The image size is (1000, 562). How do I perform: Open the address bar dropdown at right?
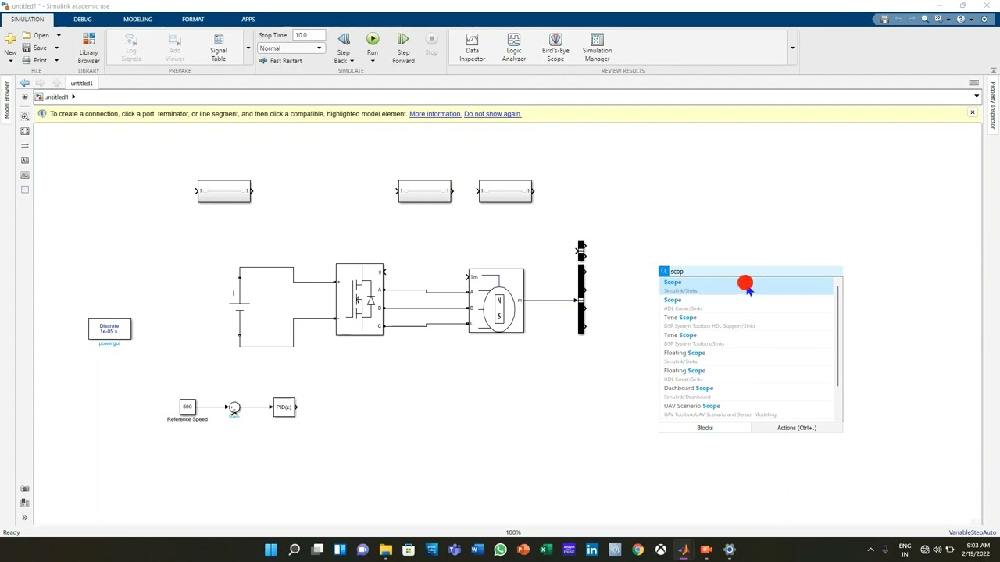click(977, 97)
